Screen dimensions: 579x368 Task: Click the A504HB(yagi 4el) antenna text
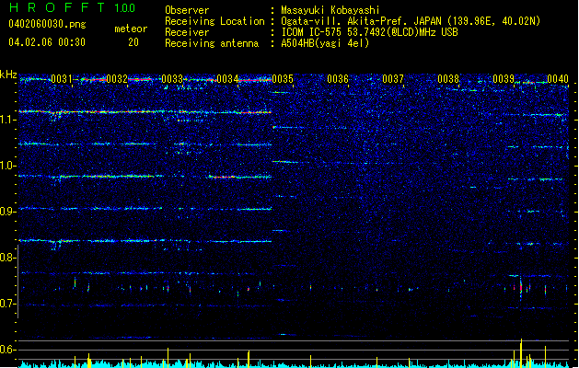[325, 43]
